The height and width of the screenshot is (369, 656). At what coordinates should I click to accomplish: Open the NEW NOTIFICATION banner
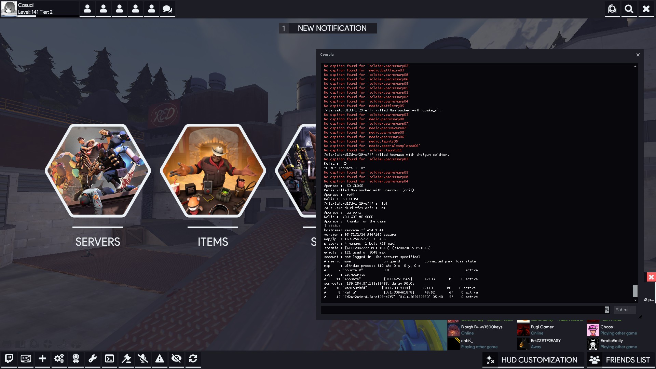coord(328,28)
